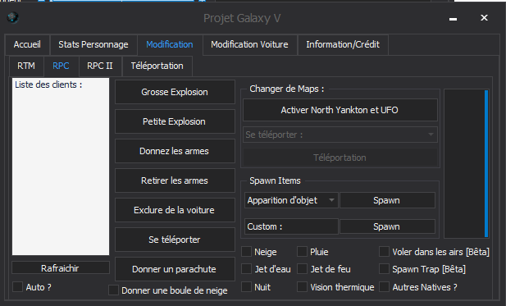
Task: Click the blue vertical scrollbar
Action: [486, 163]
